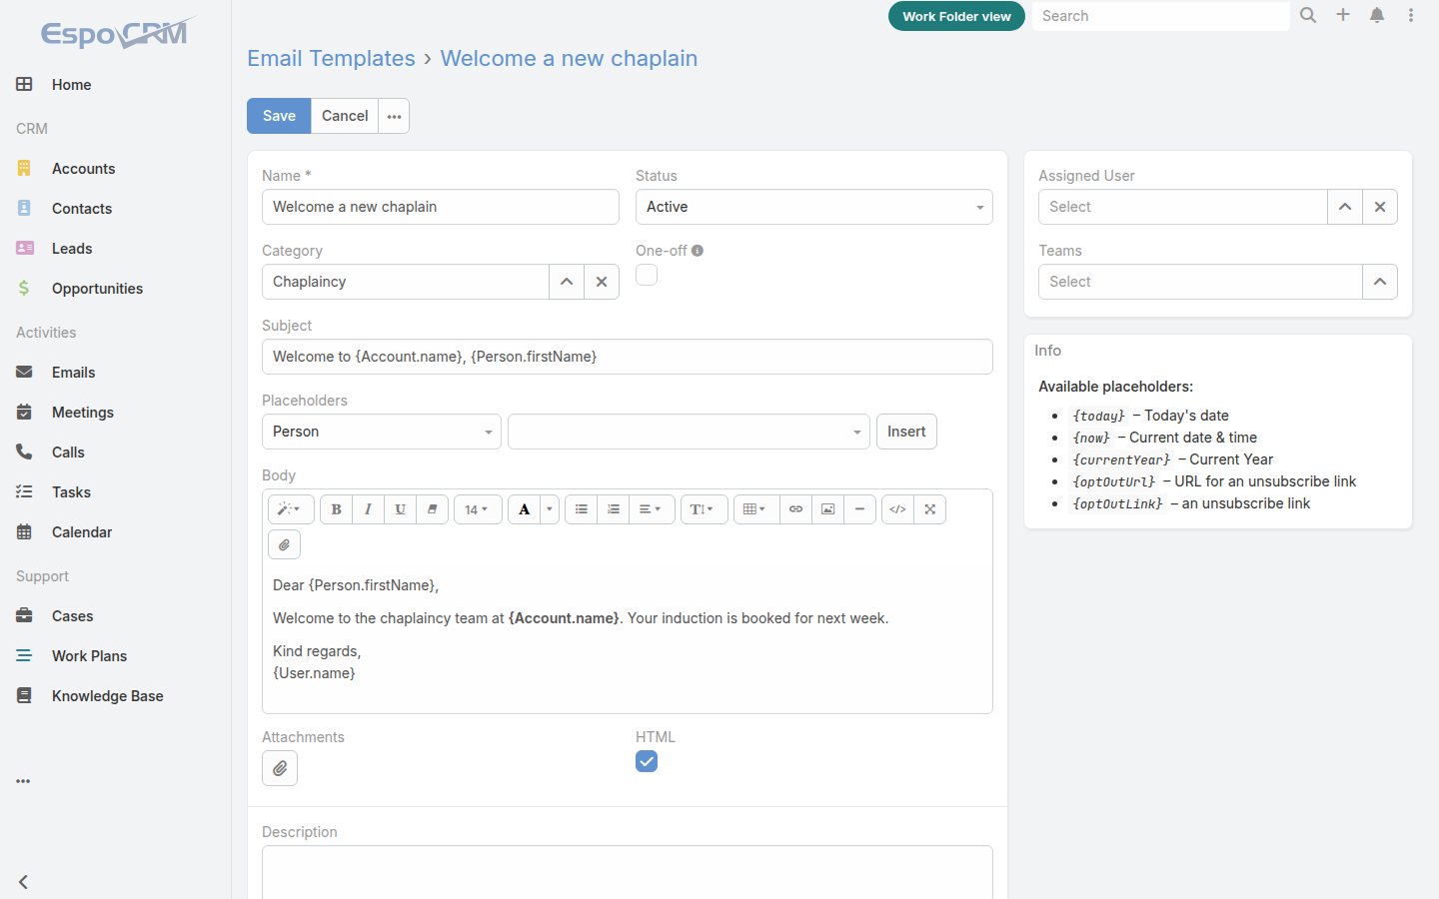Underline the selected body text
1439x899 pixels.
click(400, 509)
